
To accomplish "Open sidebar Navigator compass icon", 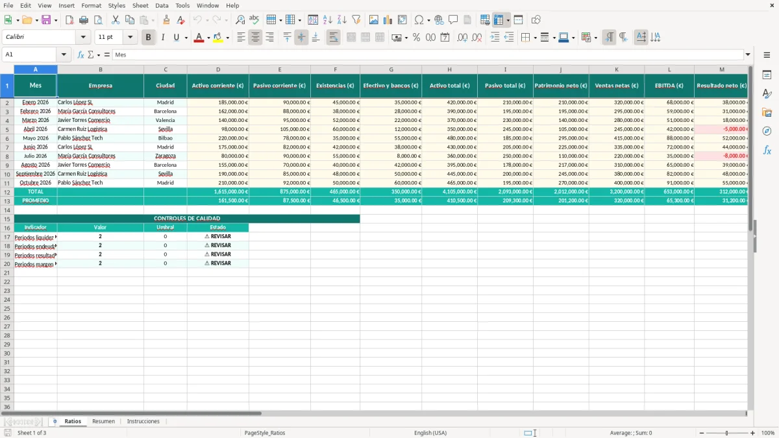I will (x=767, y=131).
